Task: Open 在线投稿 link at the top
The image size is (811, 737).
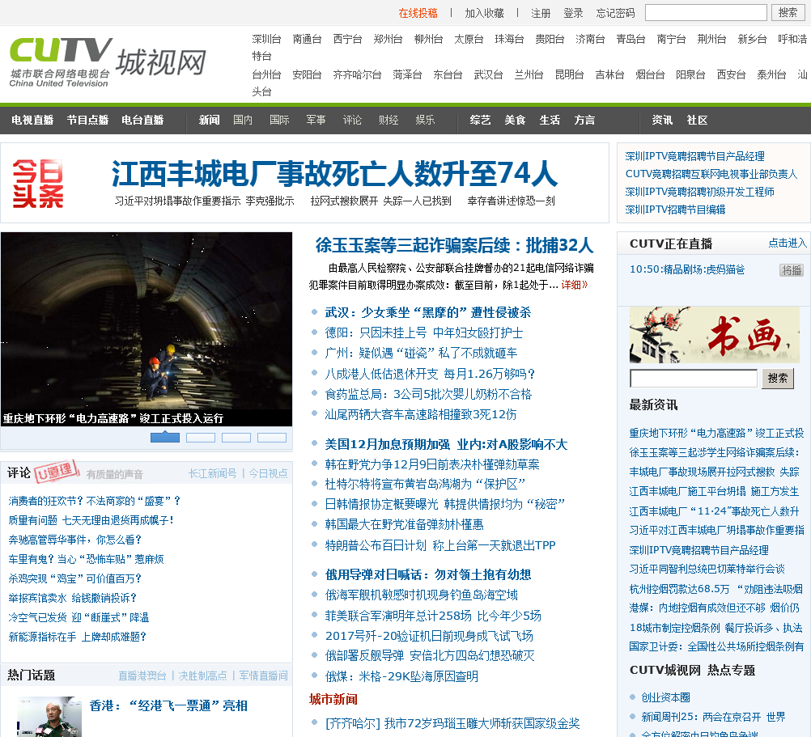Action: (418, 13)
